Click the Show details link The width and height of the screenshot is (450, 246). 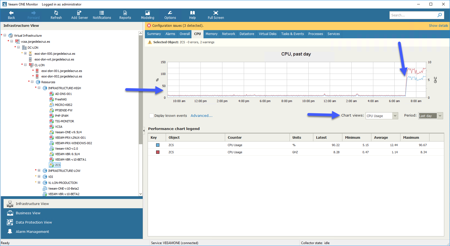(438, 25)
